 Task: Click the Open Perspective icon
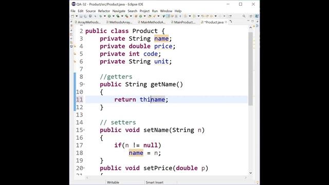click(250, 16)
